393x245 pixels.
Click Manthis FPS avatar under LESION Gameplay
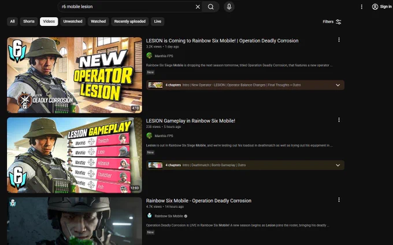[x=149, y=136]
